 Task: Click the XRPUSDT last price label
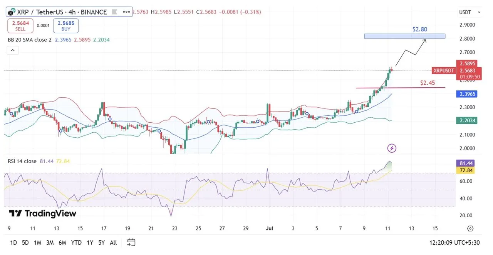444,70
